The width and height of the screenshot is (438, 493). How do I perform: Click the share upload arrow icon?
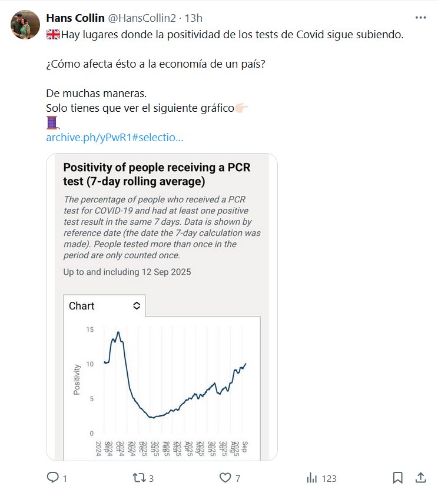coord(420,477)
